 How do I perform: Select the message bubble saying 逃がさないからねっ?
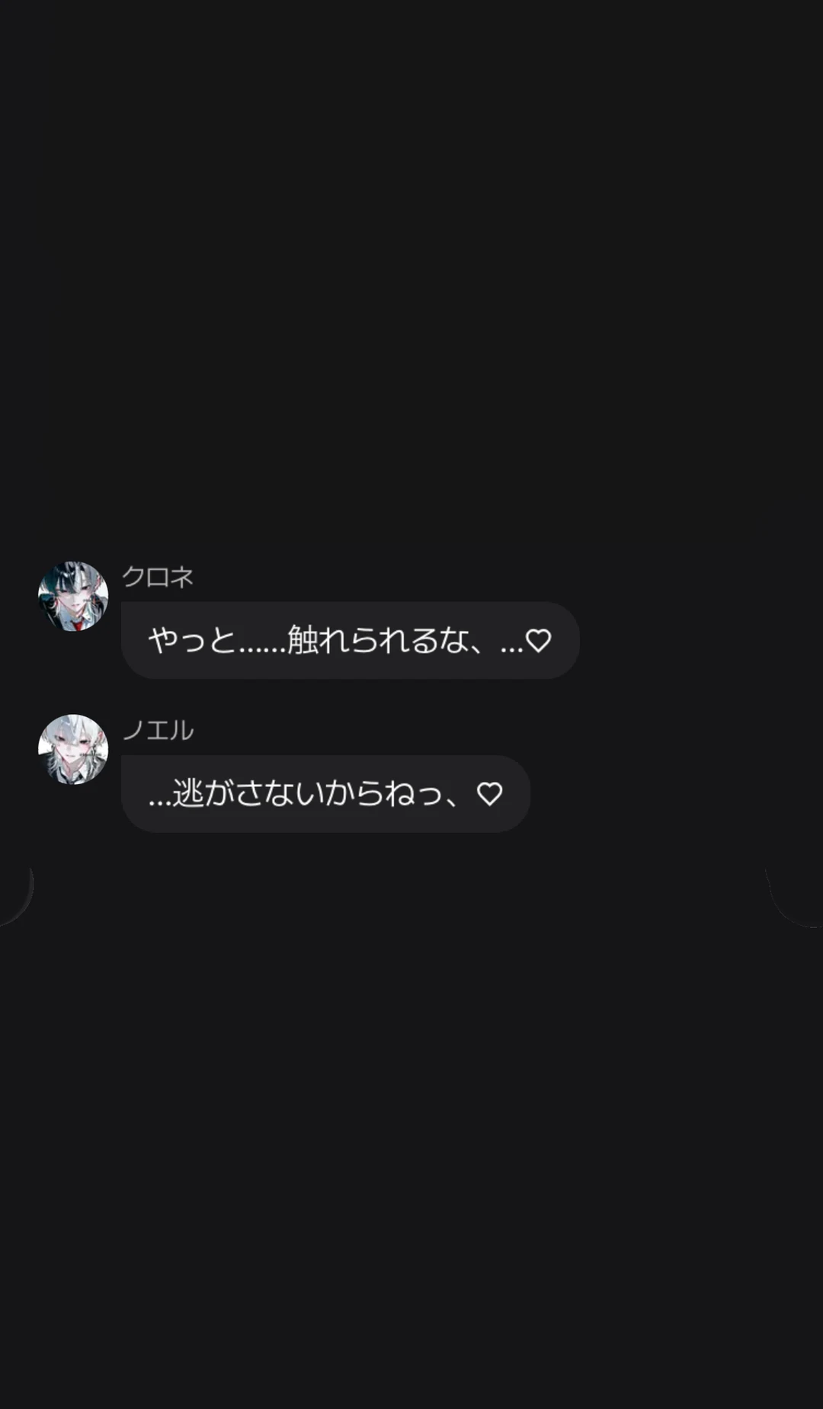(325, 793)
